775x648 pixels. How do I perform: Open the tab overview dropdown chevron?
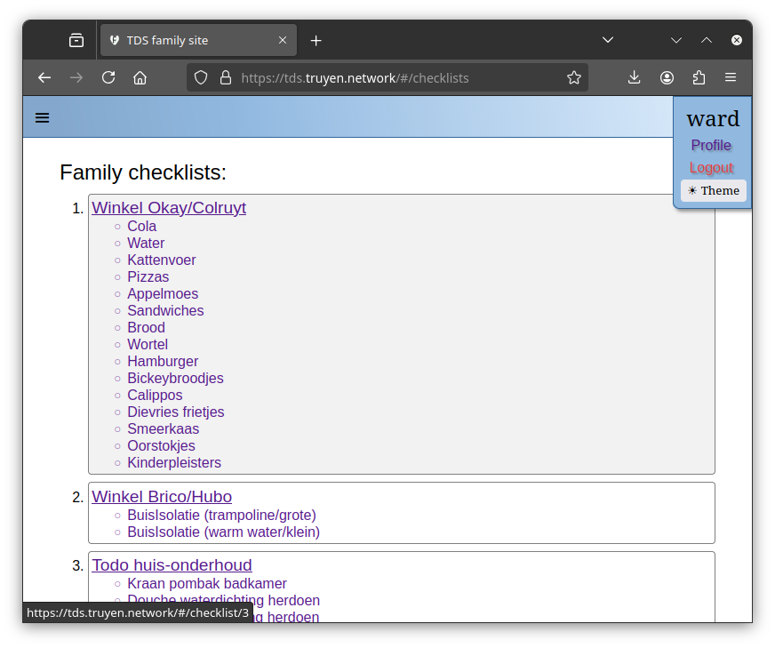pyautogui.click(x=608, y=39)
